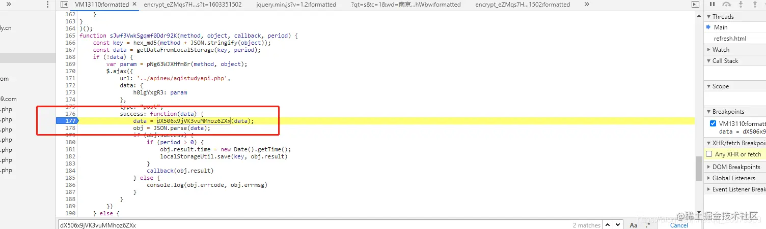
Task: Click h0lgYxgR3: param line
Action: 160,93
